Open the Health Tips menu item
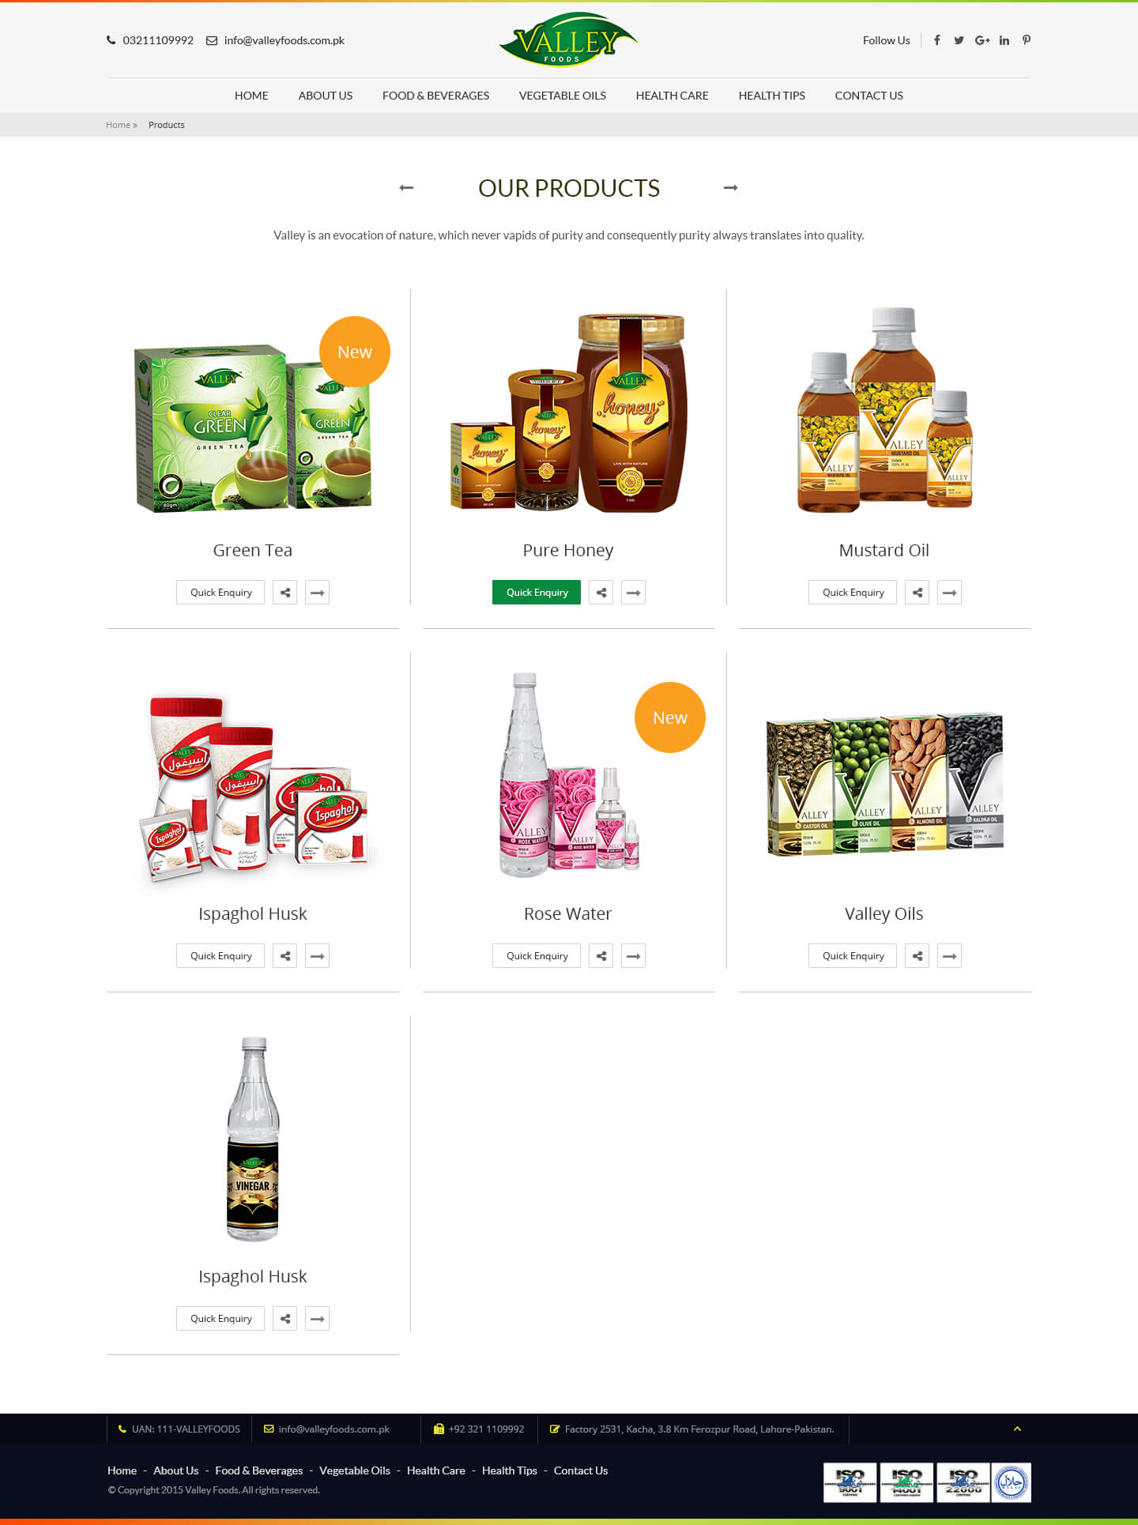Image resolution: width=1138 pixels, height=1525 pixels. click(772, 96)
